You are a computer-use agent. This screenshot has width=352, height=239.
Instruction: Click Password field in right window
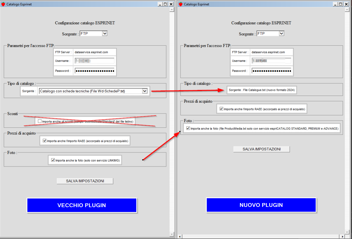pyautogui.click(x=272, y=71)
